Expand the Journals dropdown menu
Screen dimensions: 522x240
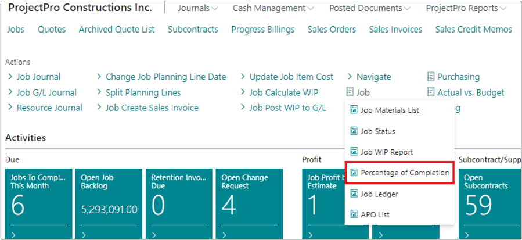197,8
